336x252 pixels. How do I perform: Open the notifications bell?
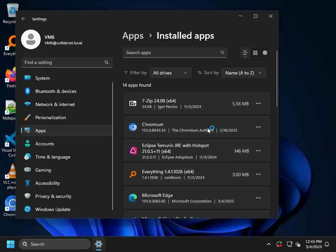[x=327, y=244]
